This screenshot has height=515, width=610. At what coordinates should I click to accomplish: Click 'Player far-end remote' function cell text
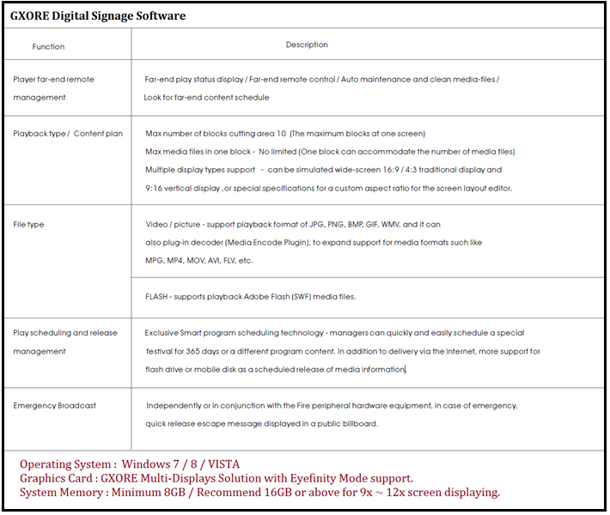tap(53, 79)
